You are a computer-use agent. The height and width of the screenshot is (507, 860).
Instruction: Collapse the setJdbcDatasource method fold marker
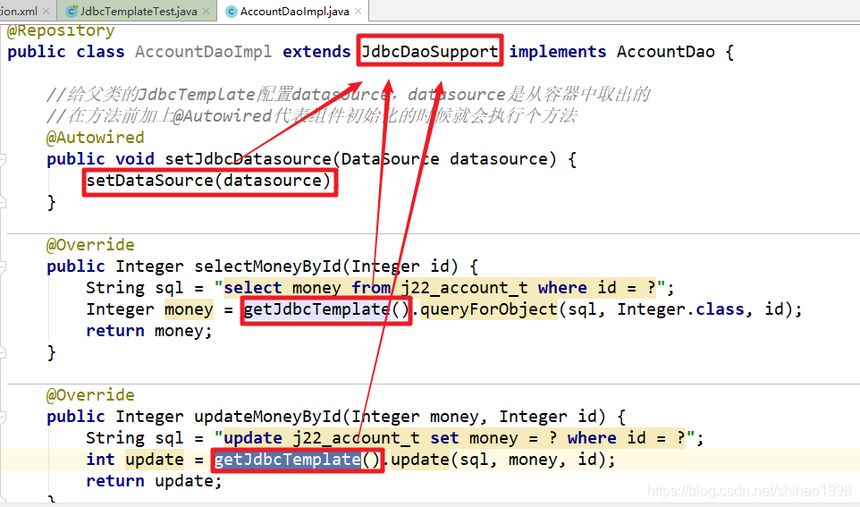pyautogui.click(x=2, y=160)
